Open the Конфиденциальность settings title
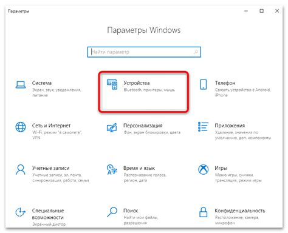 tap(240, 211)
